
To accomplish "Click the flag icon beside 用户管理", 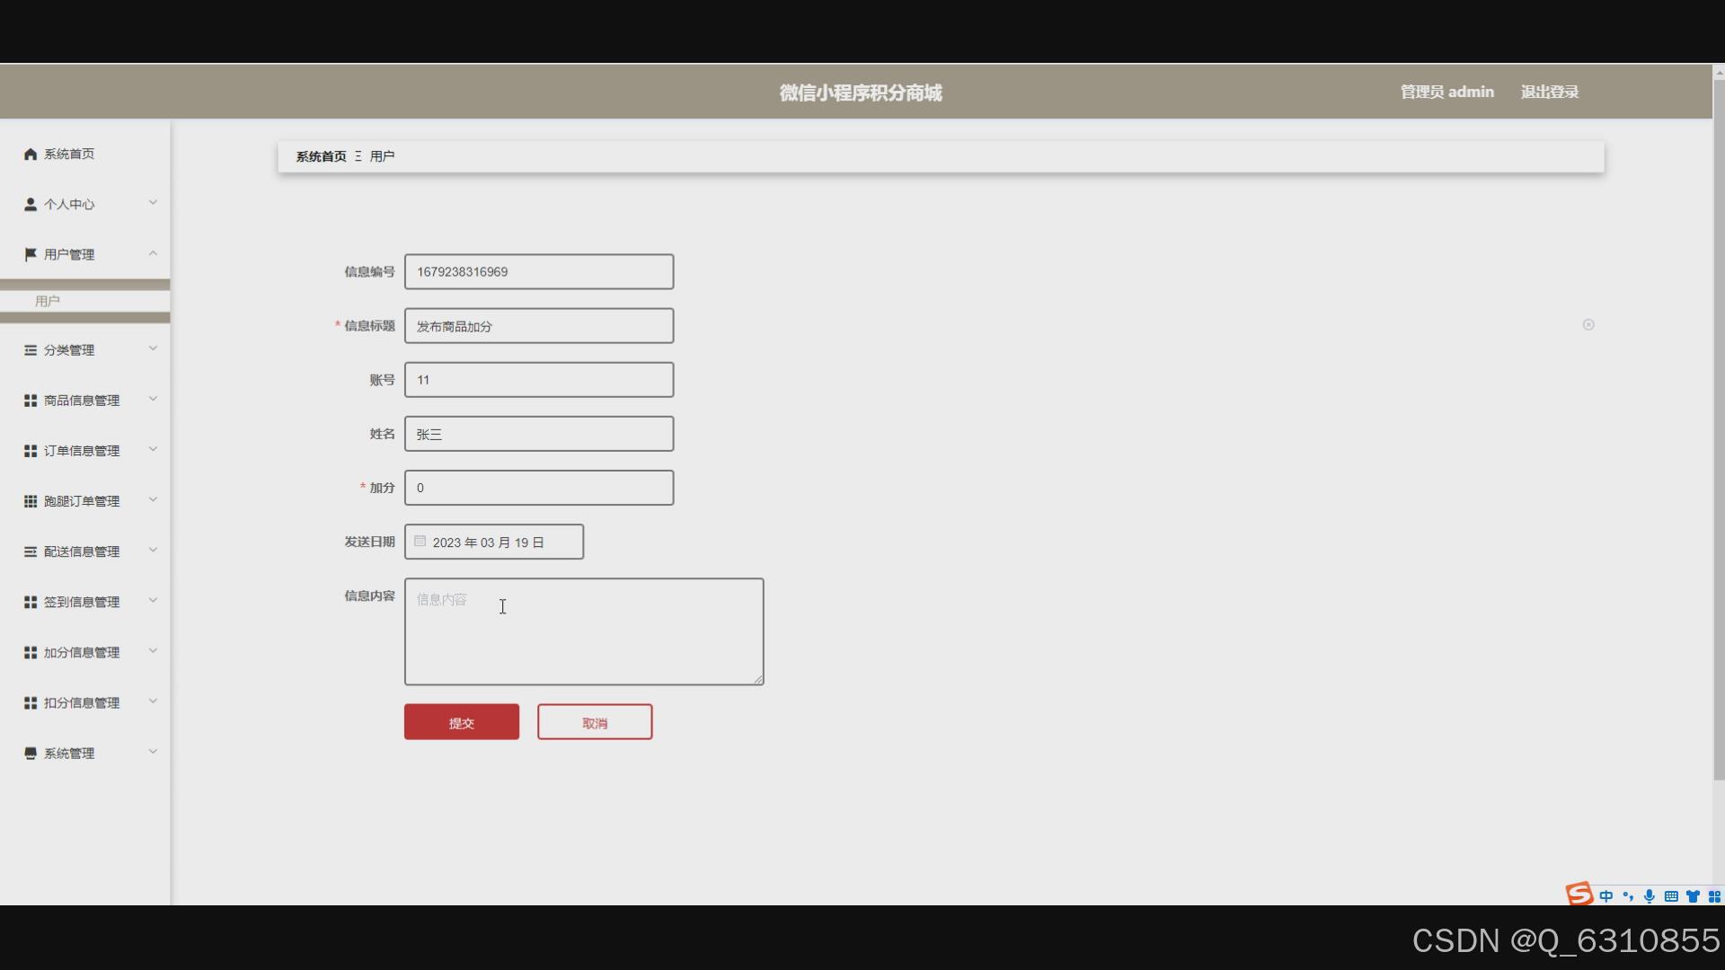I will pos(31,255).
